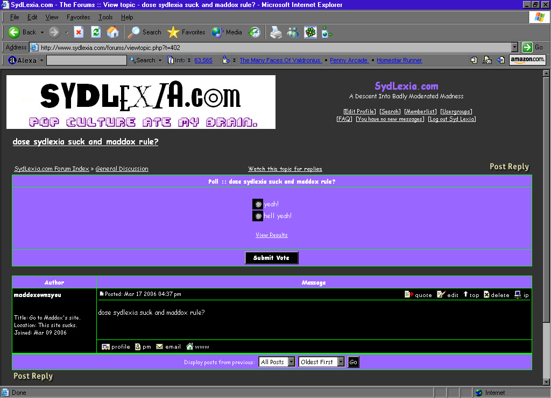Open Alexa related links icon
Viewport: 551px width, 398px height.
[x=226, y=60]
